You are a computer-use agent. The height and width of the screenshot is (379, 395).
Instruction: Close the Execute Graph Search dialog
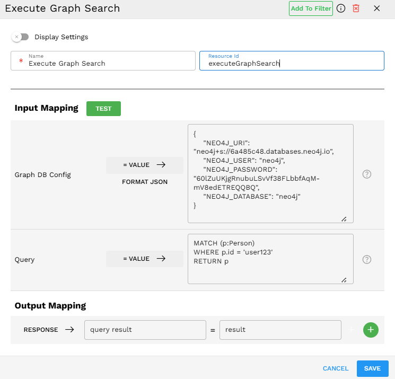coord(377,8)
